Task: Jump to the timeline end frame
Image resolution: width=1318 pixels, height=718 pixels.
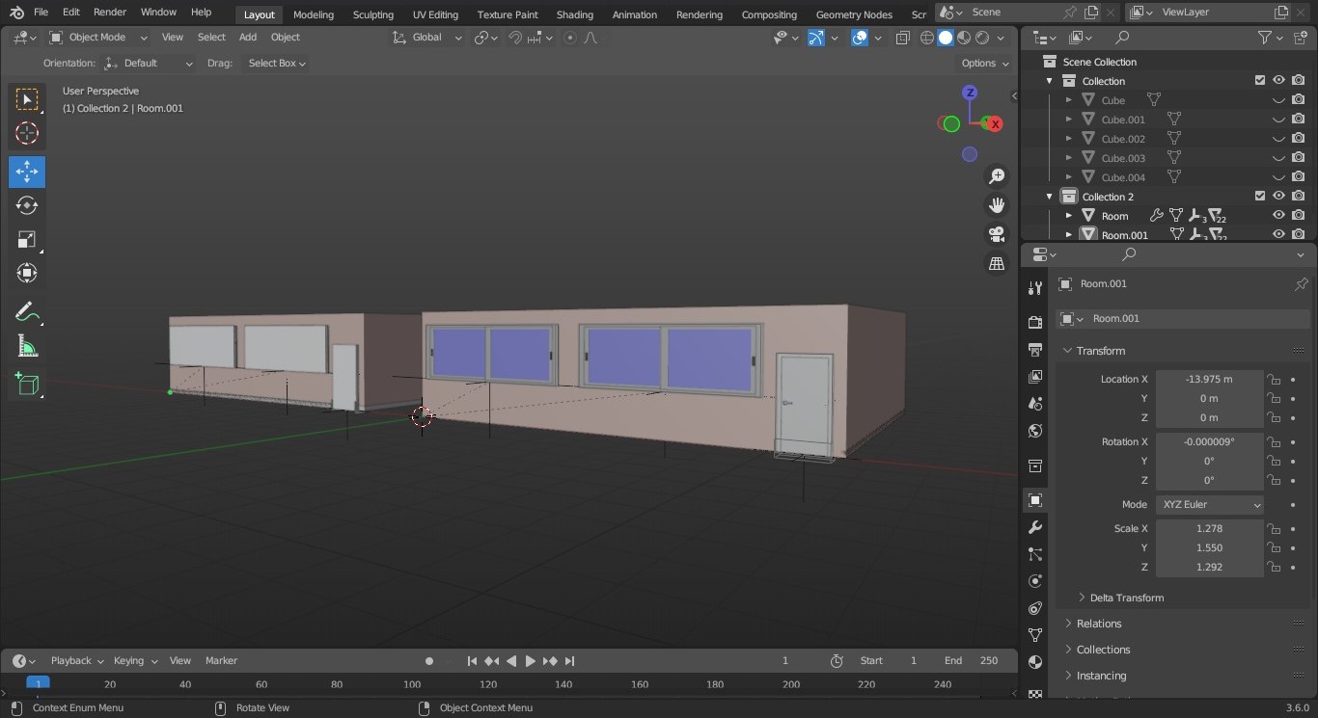Action: click(x=569, y=661)
